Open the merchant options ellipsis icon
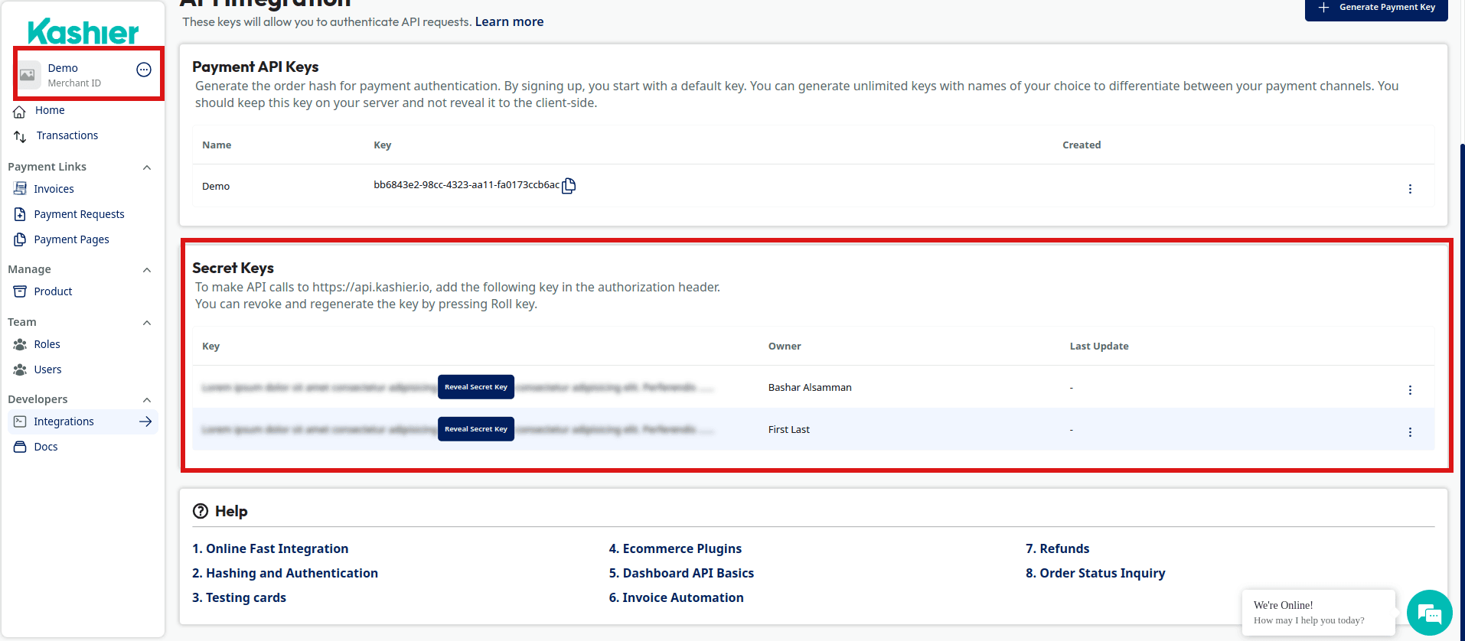 point(144,70)
